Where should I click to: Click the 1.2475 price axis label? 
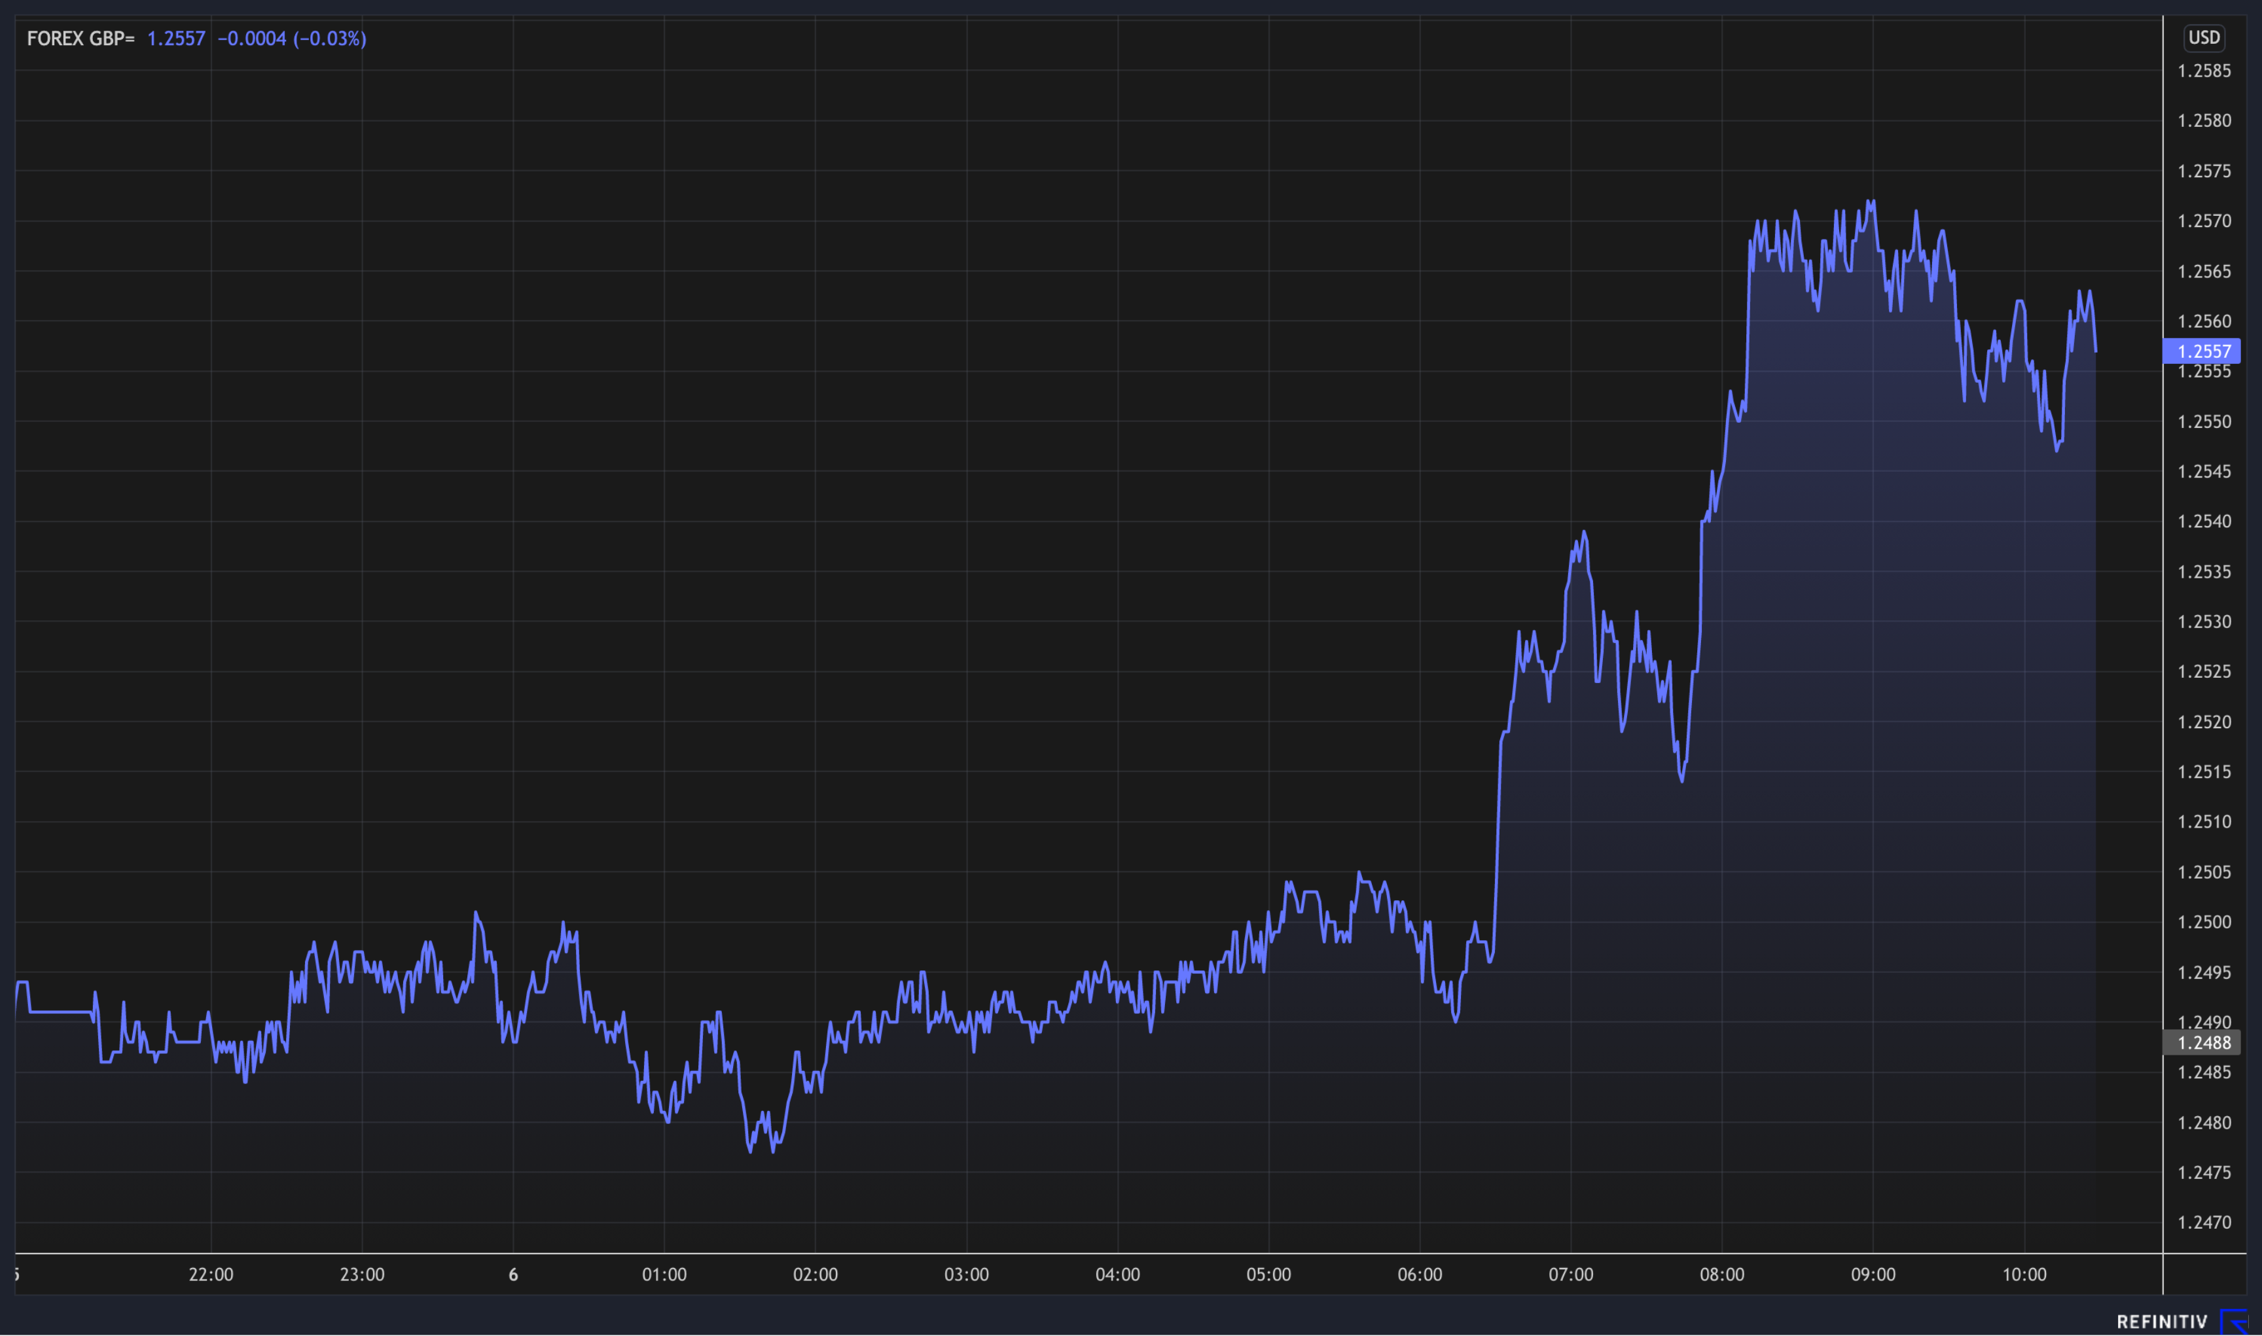(x=2204, y=1172)
